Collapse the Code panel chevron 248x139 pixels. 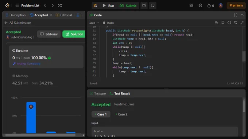pos(242,15)
